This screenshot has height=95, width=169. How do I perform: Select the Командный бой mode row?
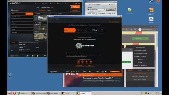(x=22, y=17)
